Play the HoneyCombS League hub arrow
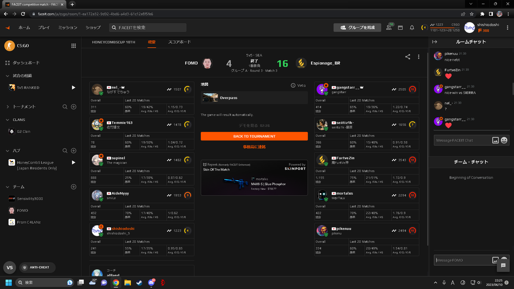 tap(74, 163)
